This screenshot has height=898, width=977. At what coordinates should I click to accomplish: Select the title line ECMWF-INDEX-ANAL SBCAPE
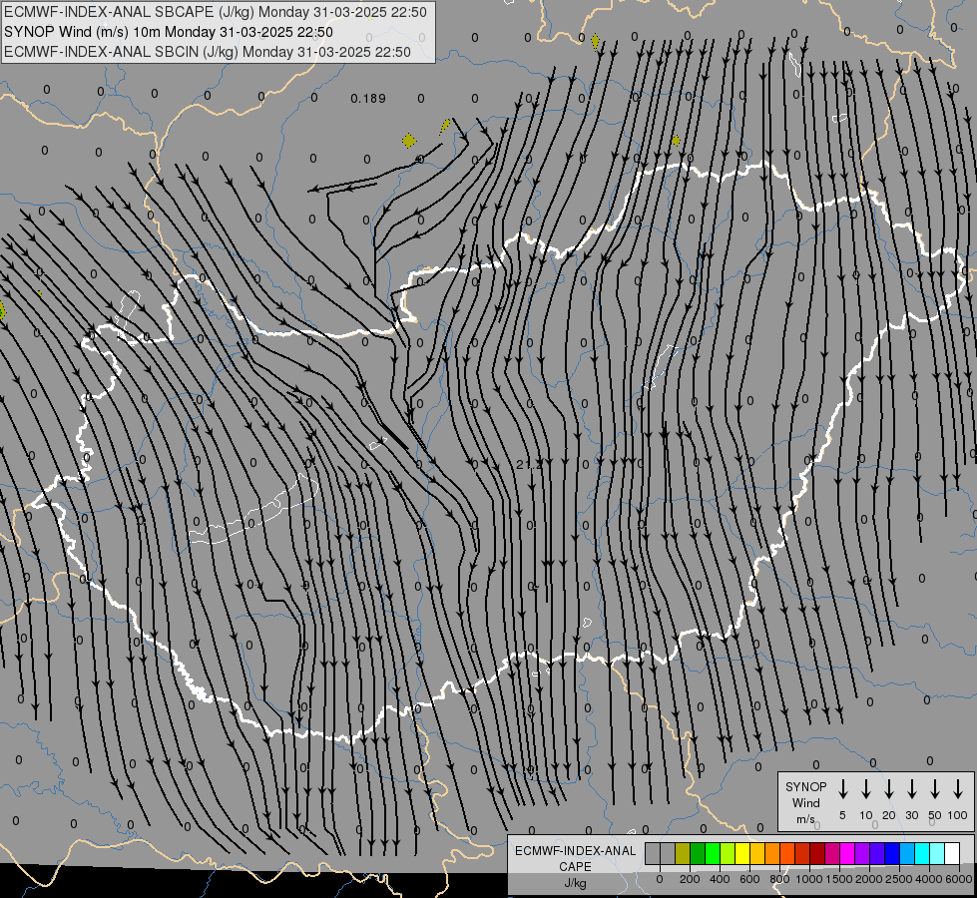tap(216, 12)
